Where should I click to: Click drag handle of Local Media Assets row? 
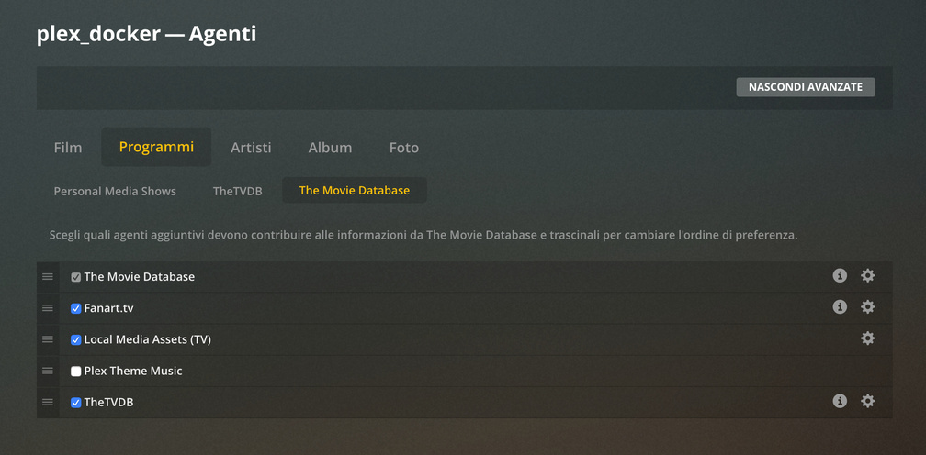click(48, 339)
